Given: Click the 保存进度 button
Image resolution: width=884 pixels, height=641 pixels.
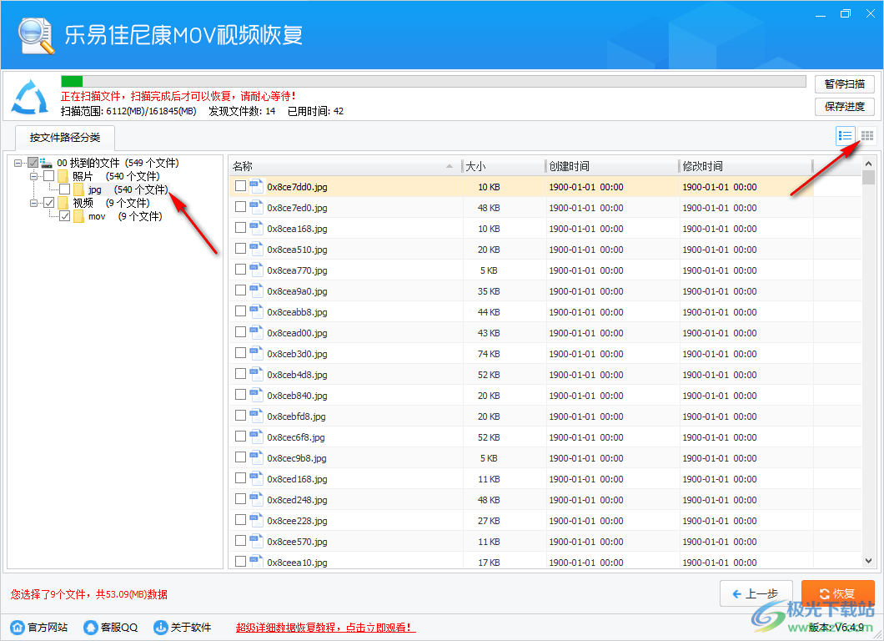Looking at the screenshot, I should (x=845, y=107).
